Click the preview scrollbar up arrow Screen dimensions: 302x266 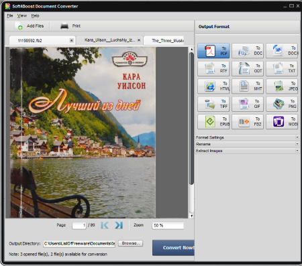191,50
